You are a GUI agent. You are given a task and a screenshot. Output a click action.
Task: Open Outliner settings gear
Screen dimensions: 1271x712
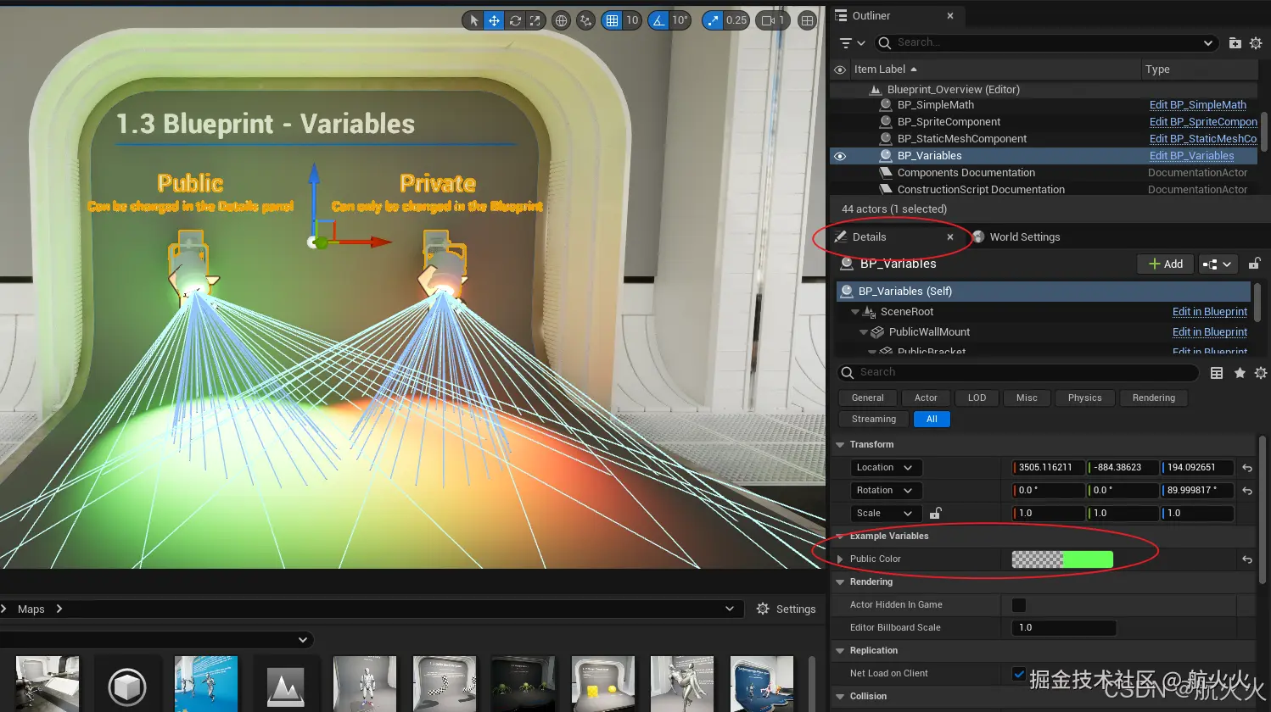point(1256,42)
